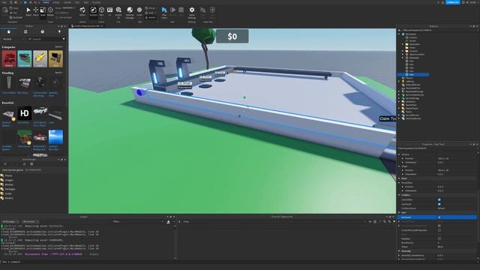The image size is (480, 270).
Task: Switch to the MODEL ribbon tab
Action: [56, 2]
